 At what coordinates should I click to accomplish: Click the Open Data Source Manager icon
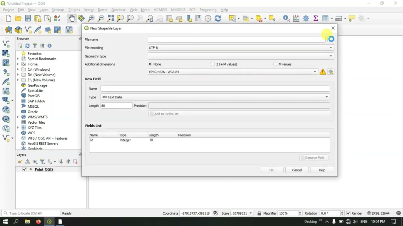(x=9, y=30)
